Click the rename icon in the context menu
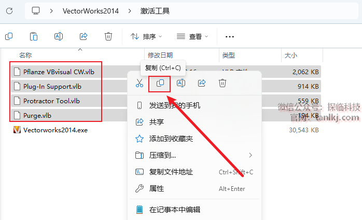This screenshot has height=220, width=362. point(181,83)
